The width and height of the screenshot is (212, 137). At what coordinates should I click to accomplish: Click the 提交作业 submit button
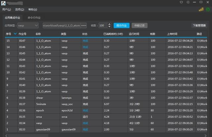pyautogui.click(x=121, y=25)
